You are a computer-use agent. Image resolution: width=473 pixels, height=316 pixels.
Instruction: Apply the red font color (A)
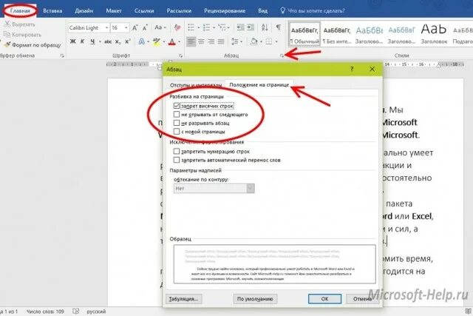click(172, 41)
